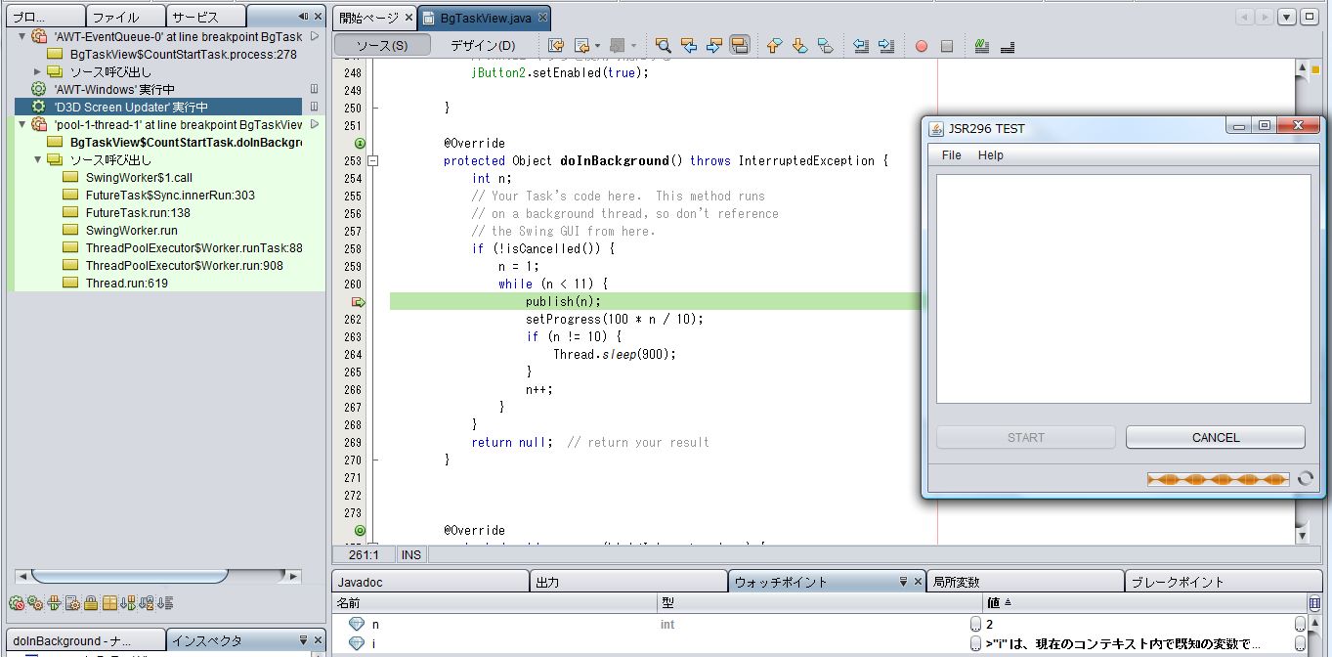Click the Previous Bookmark up-arrow icon

774,46
